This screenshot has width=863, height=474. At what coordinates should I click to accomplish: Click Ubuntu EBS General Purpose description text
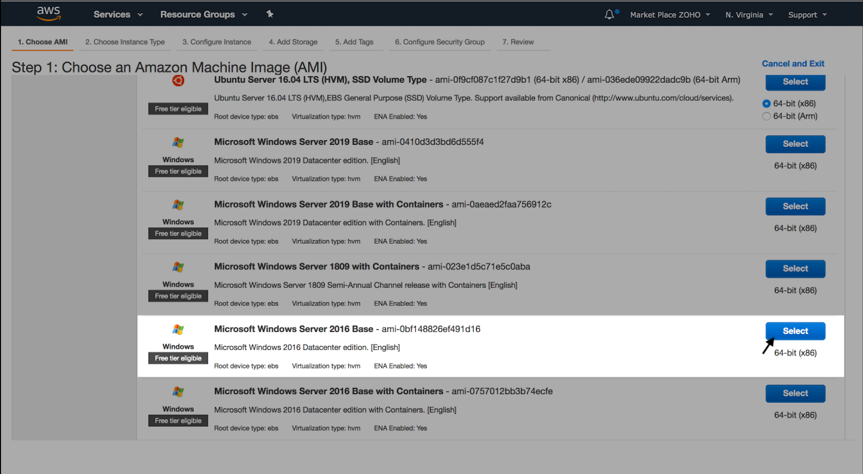click(x=474, y=98)
